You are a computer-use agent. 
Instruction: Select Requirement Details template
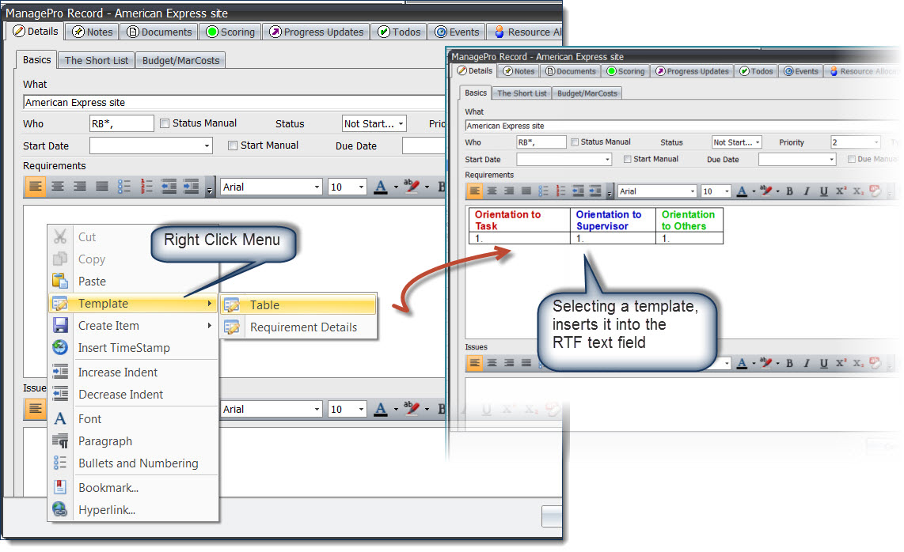coord(299,327)
